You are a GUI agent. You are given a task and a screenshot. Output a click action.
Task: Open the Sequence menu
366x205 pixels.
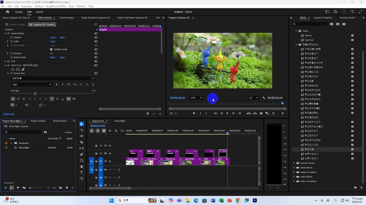click(27, 6)
